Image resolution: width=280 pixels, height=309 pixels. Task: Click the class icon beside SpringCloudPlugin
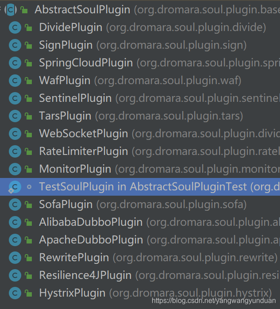(x=15, y=63)
